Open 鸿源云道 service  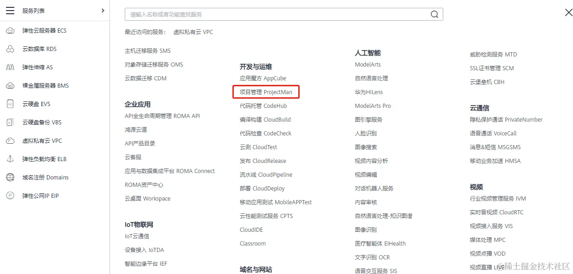(136, 130)
